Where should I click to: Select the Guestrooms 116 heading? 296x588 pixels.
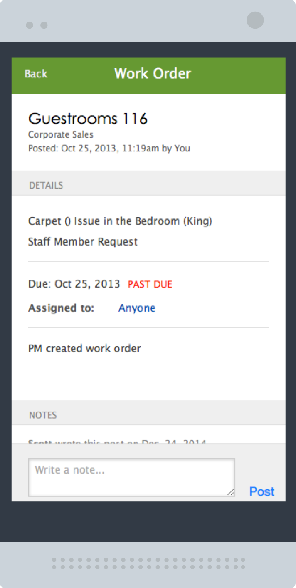point(88,119)
